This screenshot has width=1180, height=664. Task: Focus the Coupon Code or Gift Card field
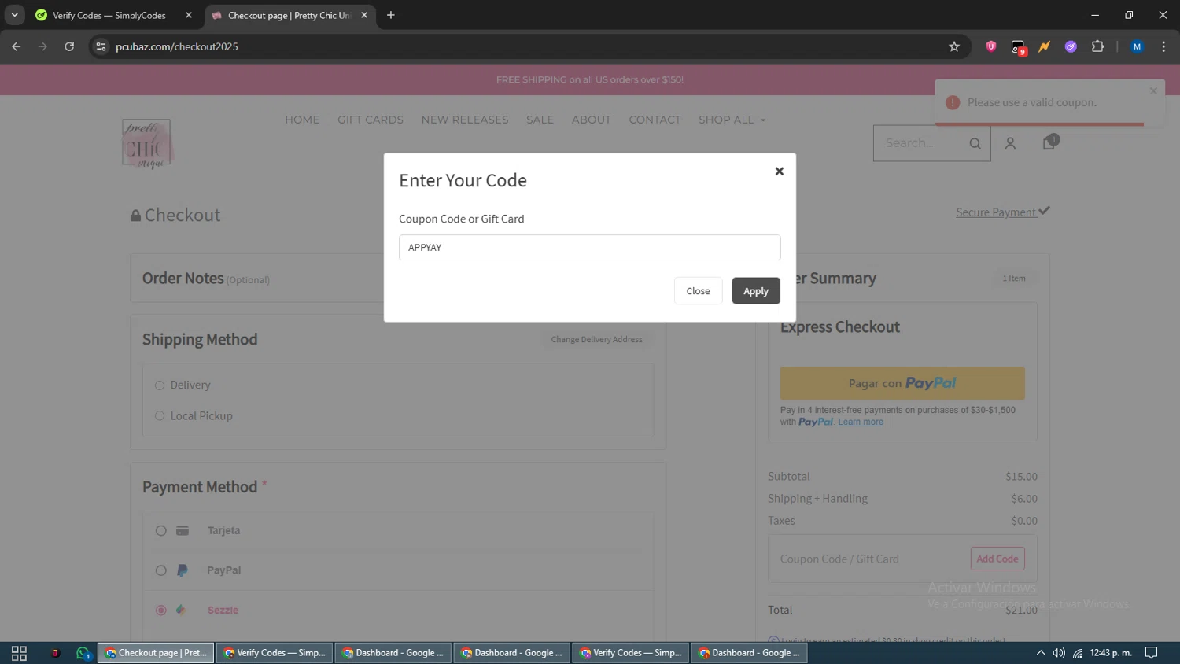[589, 247]
